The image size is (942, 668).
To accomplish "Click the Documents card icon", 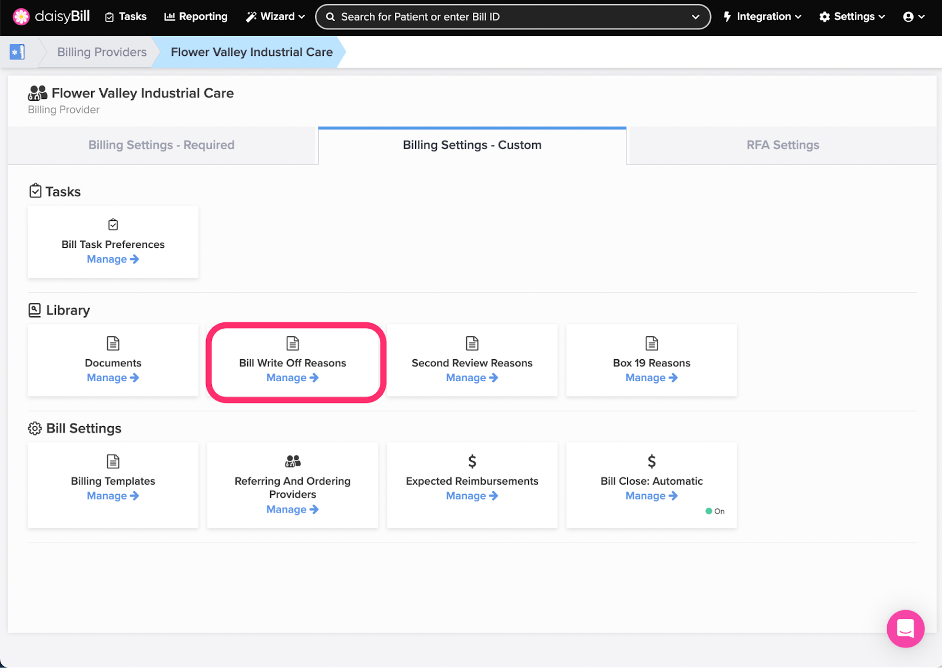I will coord(113,343).
